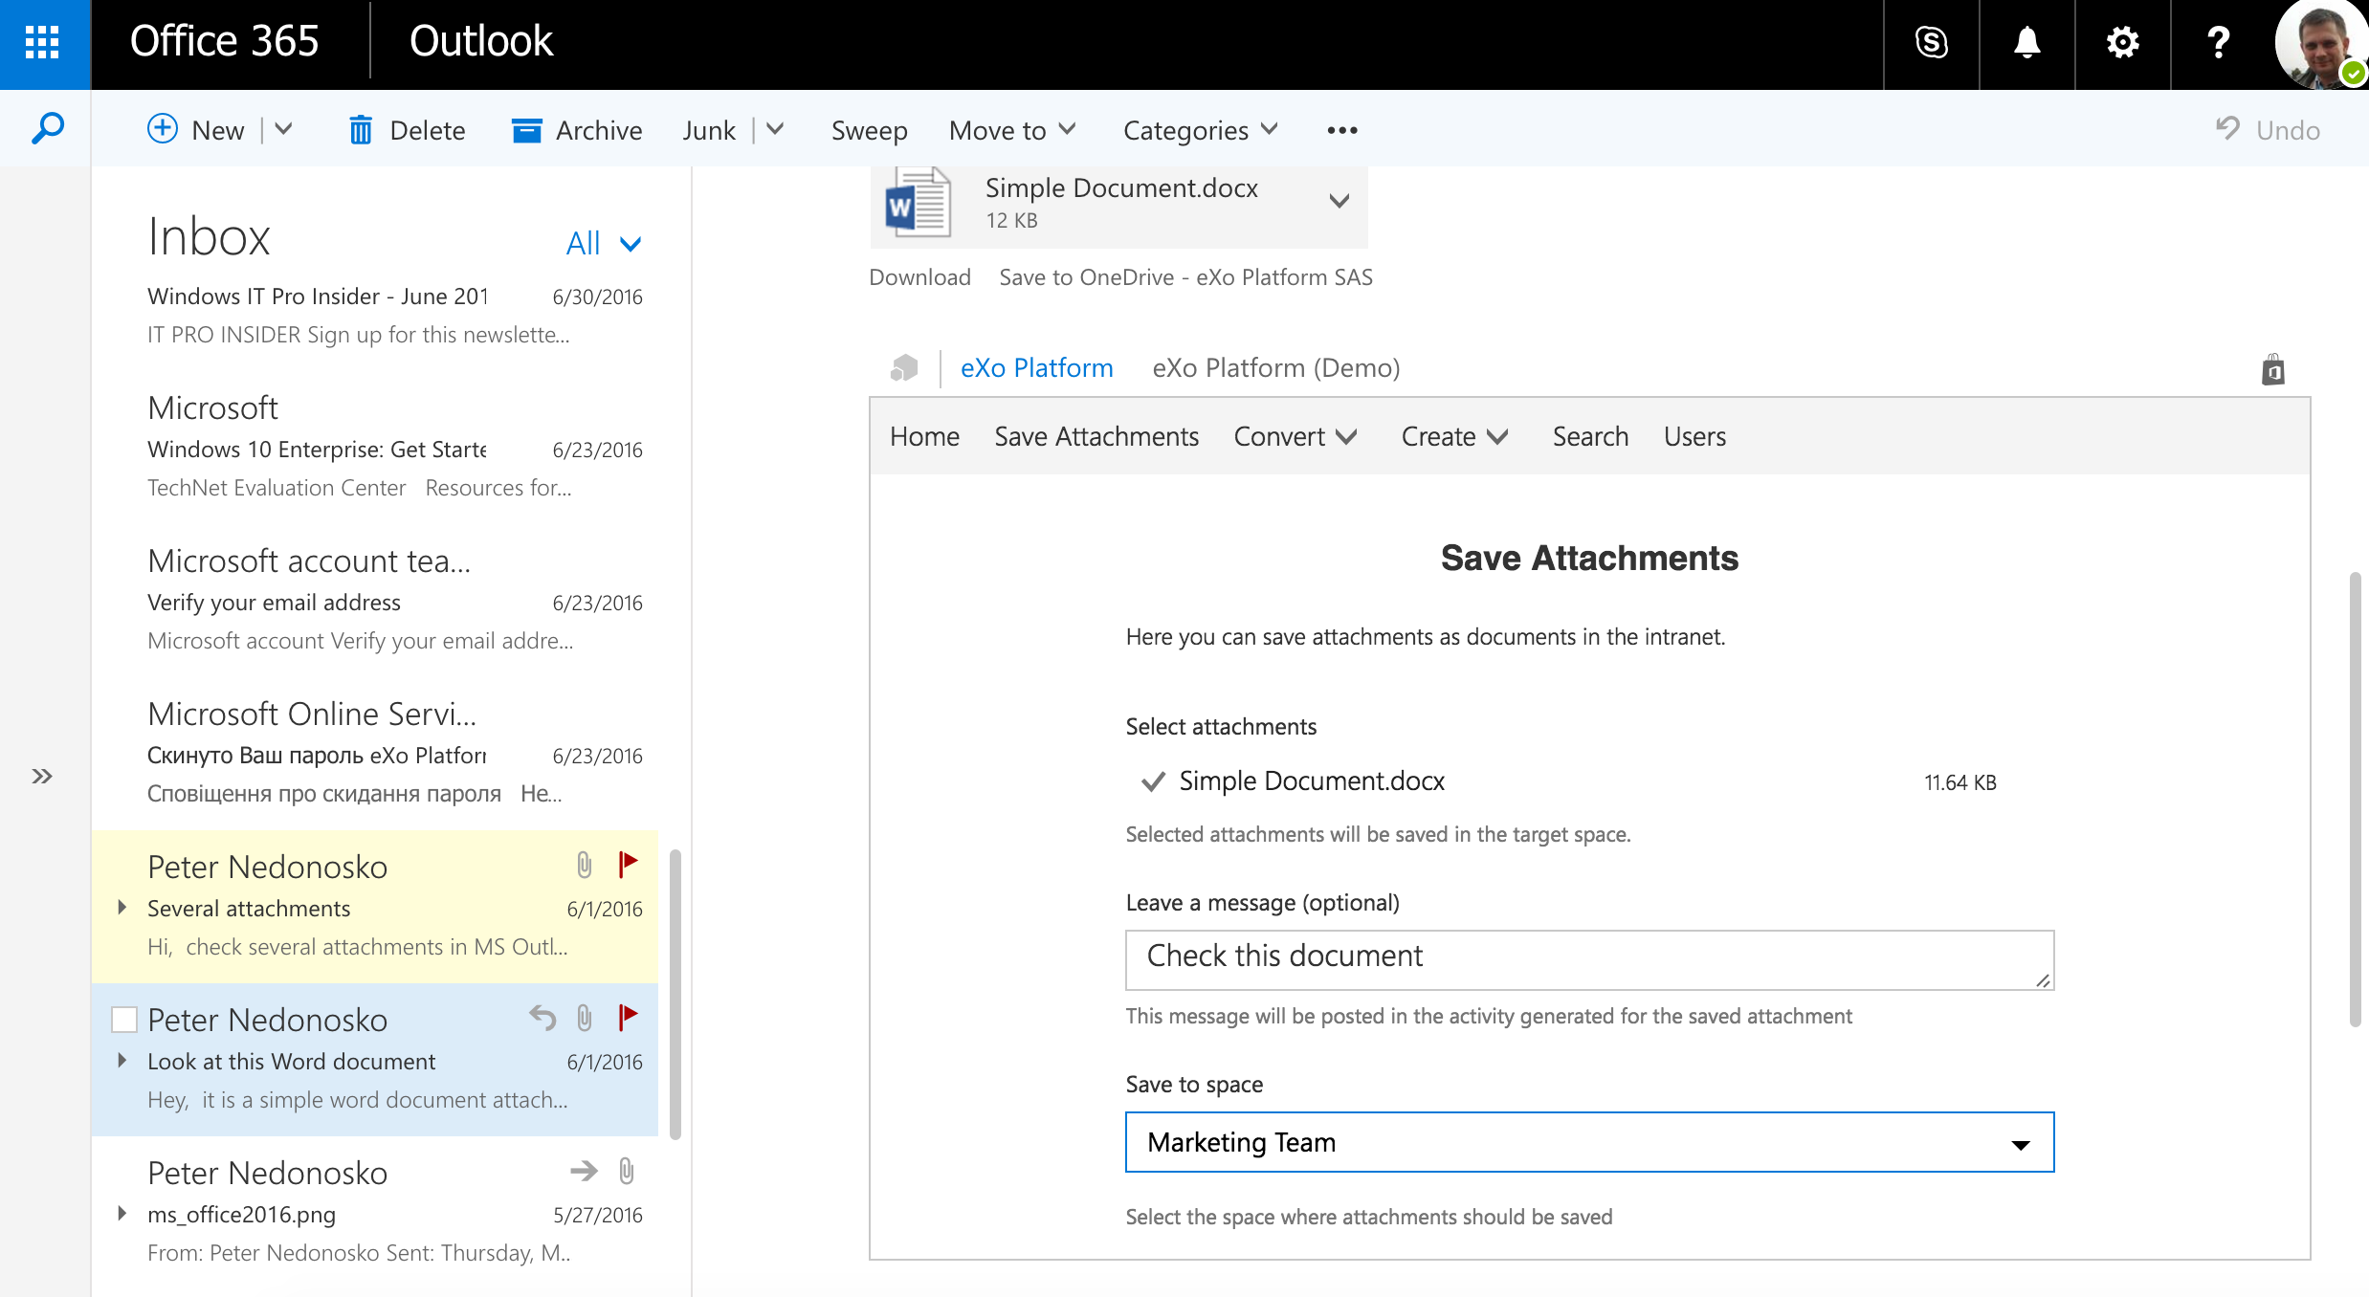Select the Save Attachments menu item
The image size is (2369, 1297).
coord(1096,436)
